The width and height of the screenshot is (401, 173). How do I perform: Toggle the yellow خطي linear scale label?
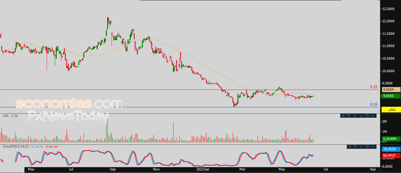coord(391,109)
